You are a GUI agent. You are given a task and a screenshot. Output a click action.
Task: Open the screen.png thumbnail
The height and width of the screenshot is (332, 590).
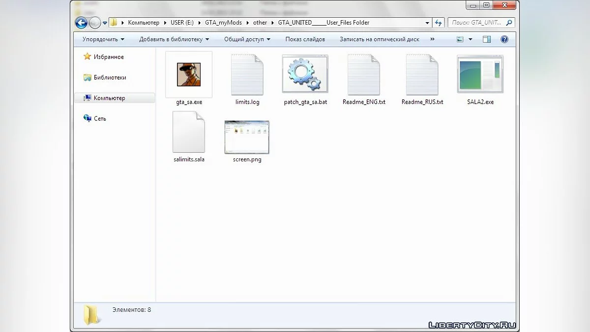click(247, 137)
